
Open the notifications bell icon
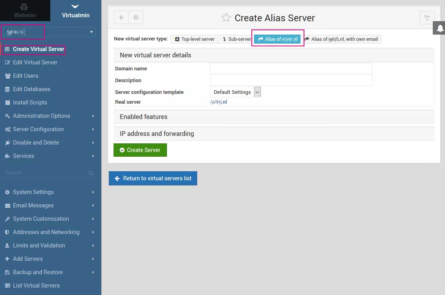440,28
